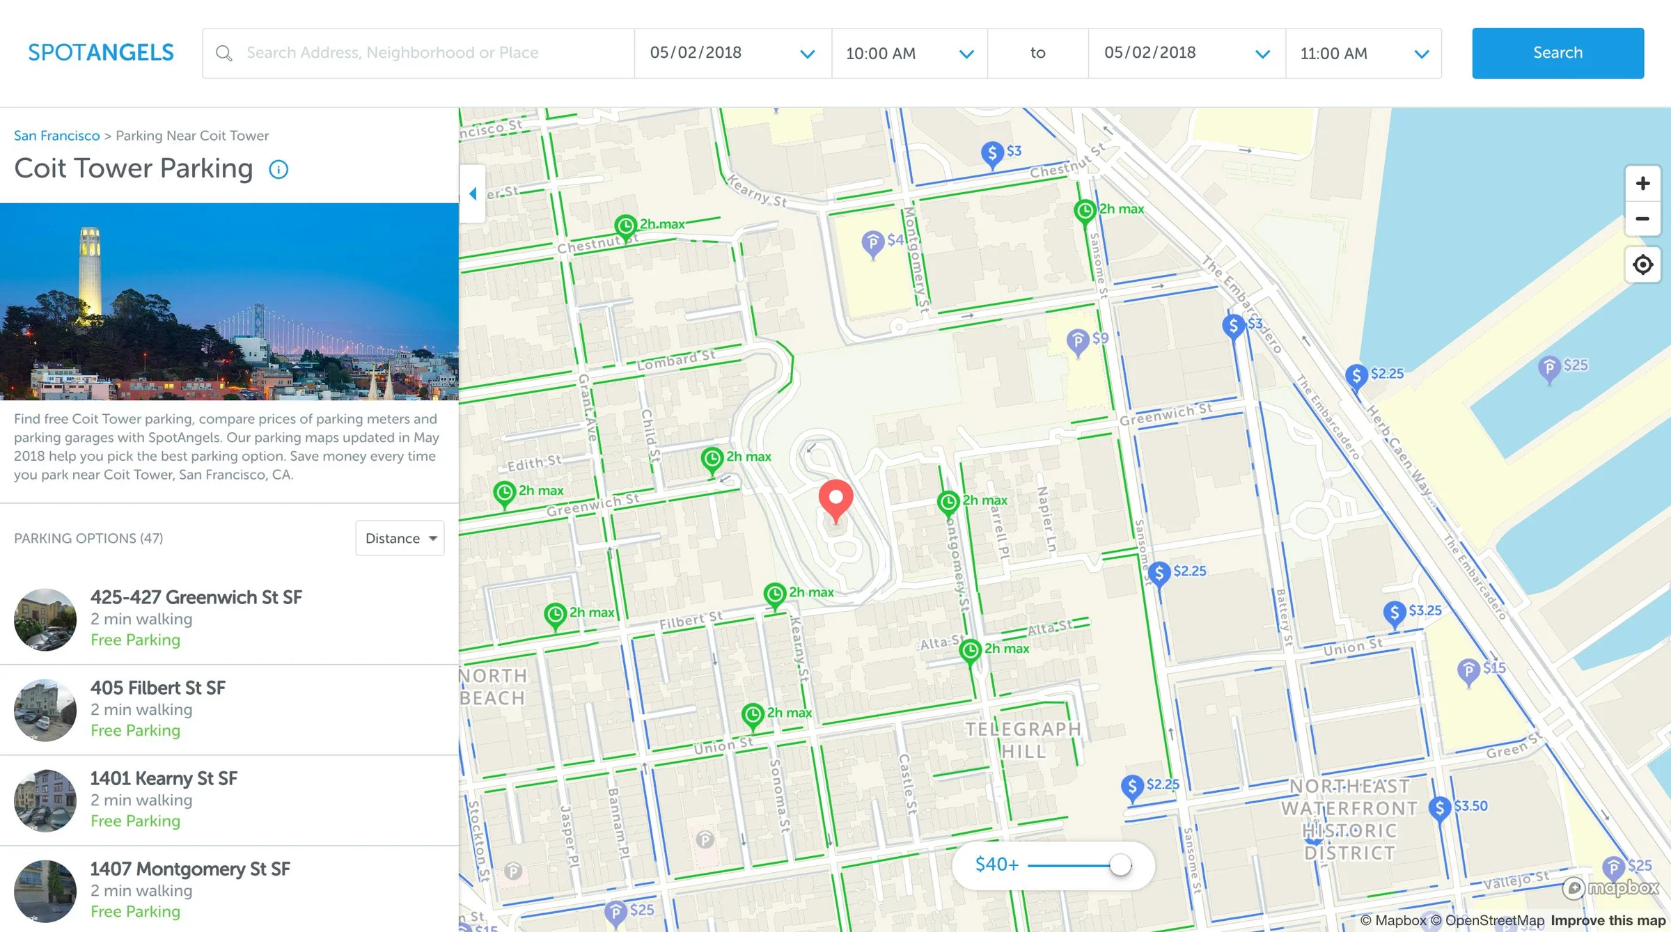Click the $3.25 meter marker near Union St
The width and height of the screenshot is (1671, 932).
(1394, 614)
